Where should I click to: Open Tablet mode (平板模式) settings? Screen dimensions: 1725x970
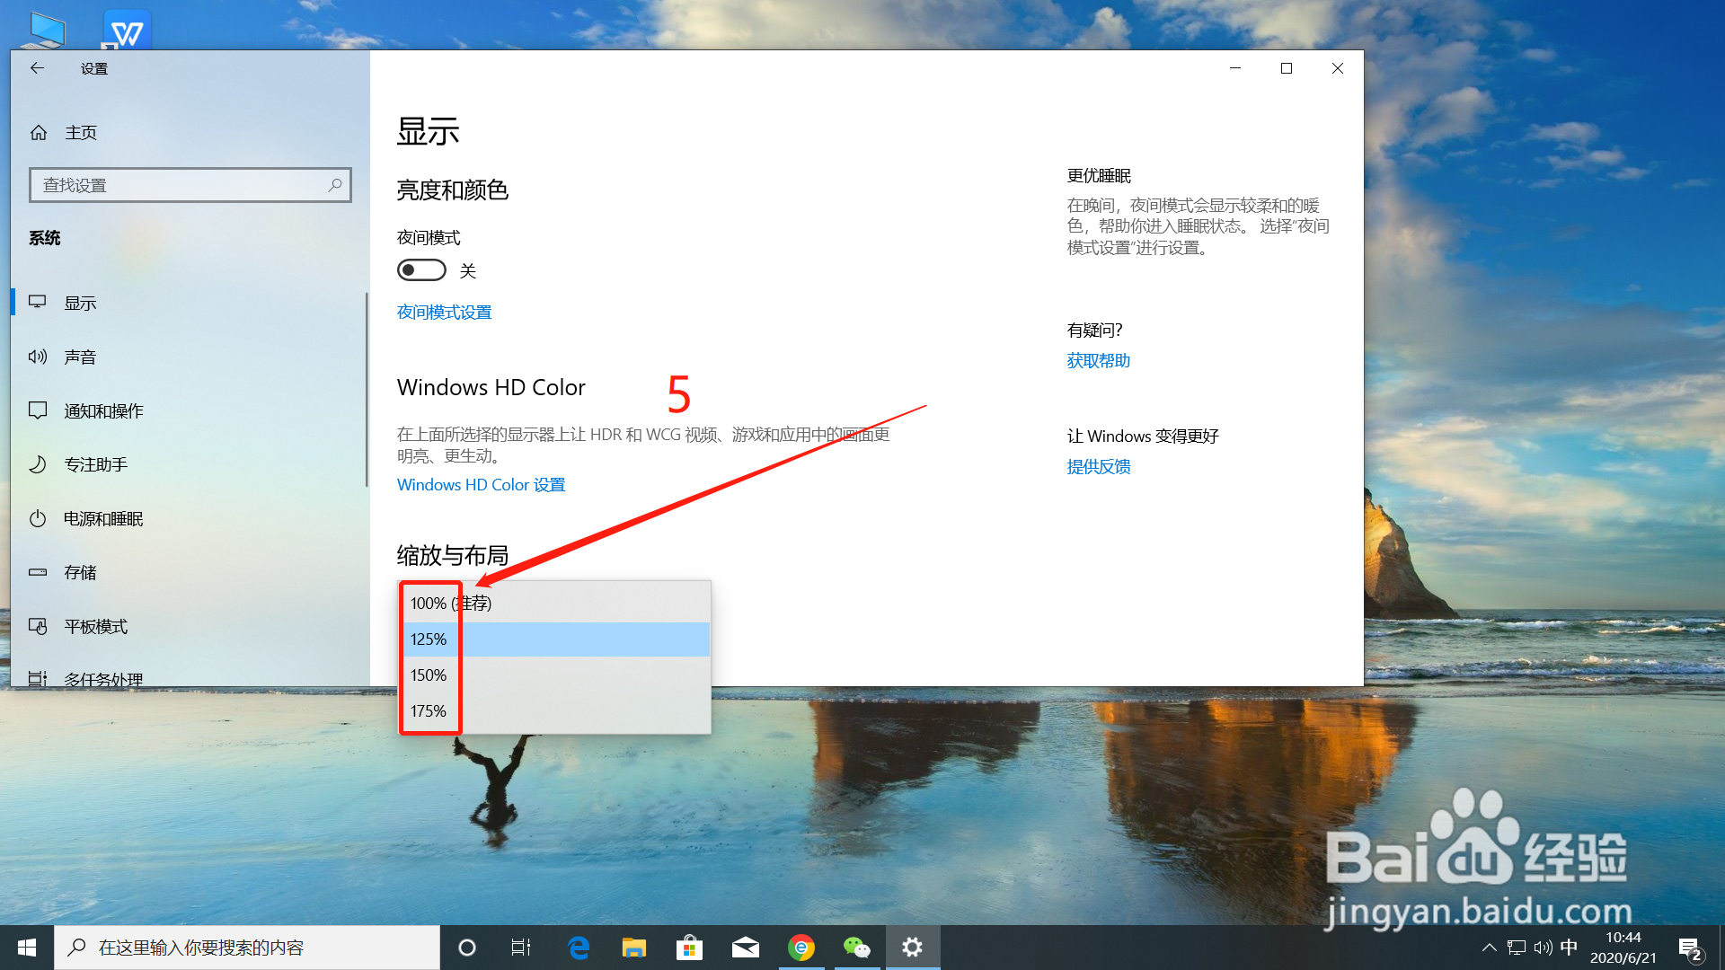coord(95,627)
